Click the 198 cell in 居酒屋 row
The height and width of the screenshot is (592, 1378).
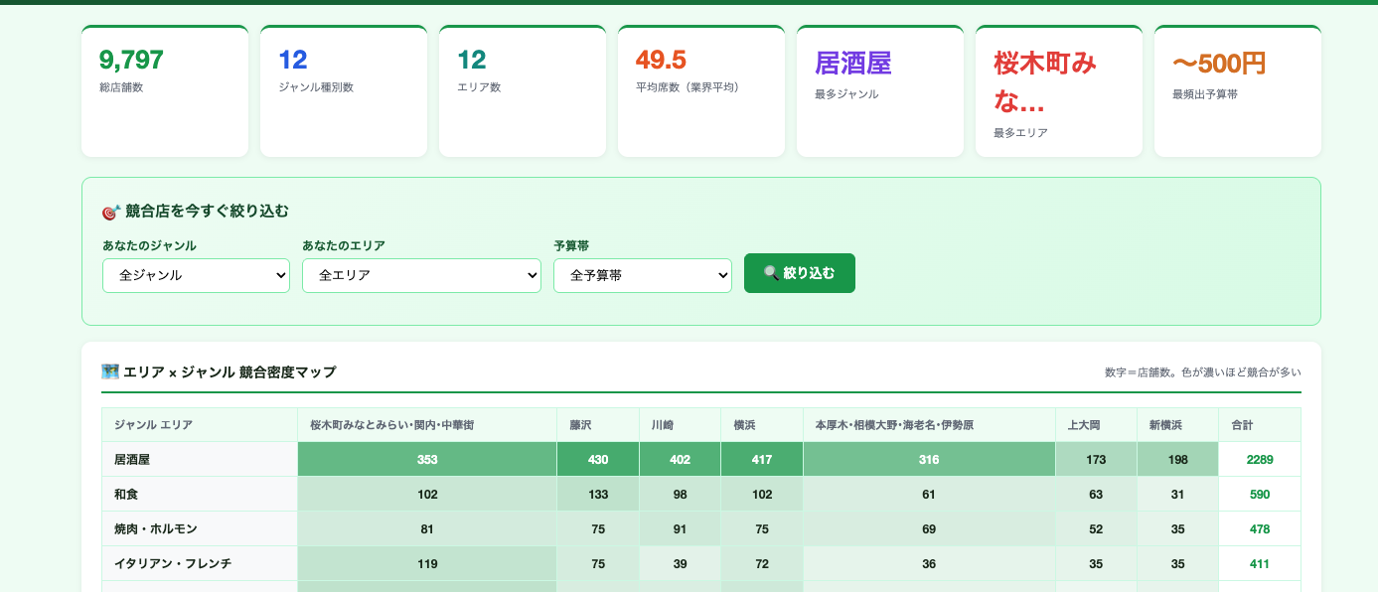(1178, 459)
